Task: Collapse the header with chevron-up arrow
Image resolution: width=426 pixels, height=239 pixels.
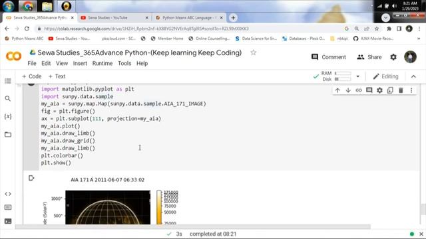Action: (413, 76)
